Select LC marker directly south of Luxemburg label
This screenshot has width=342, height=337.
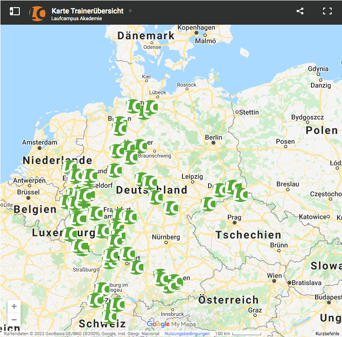tap(80, 247)
